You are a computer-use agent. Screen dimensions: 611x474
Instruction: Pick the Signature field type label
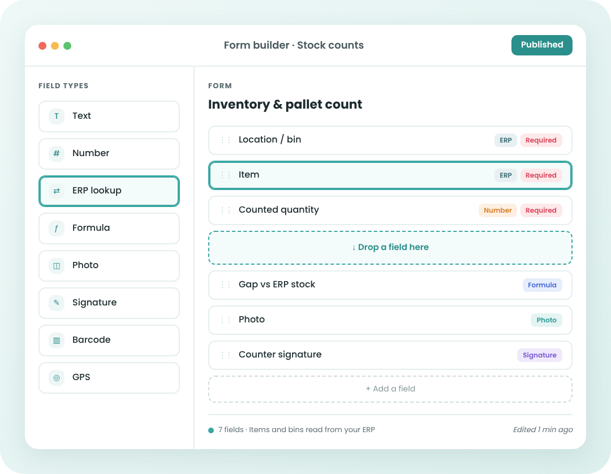click(94, 303)
